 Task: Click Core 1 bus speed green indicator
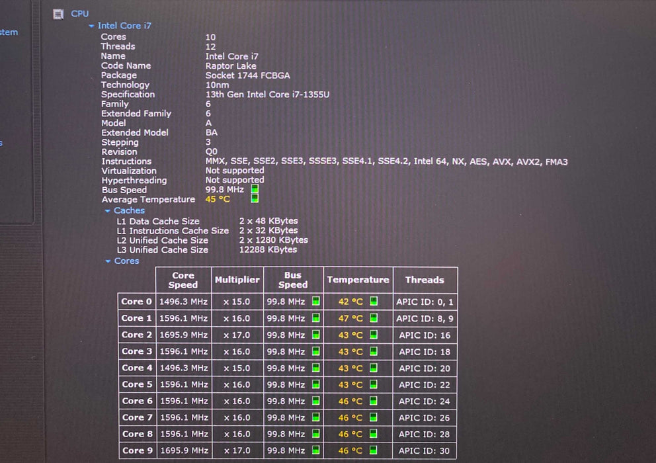(316, 317)
